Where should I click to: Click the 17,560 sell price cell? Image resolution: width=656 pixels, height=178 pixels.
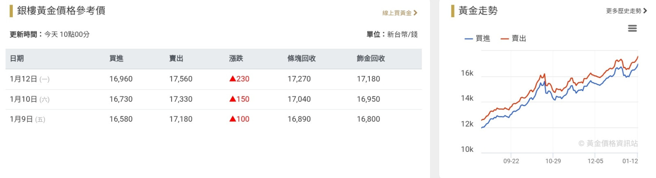click(x=181, y=79)
